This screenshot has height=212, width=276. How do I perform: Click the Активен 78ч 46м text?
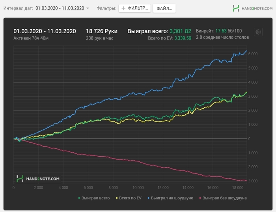click(x=31, y=38)
